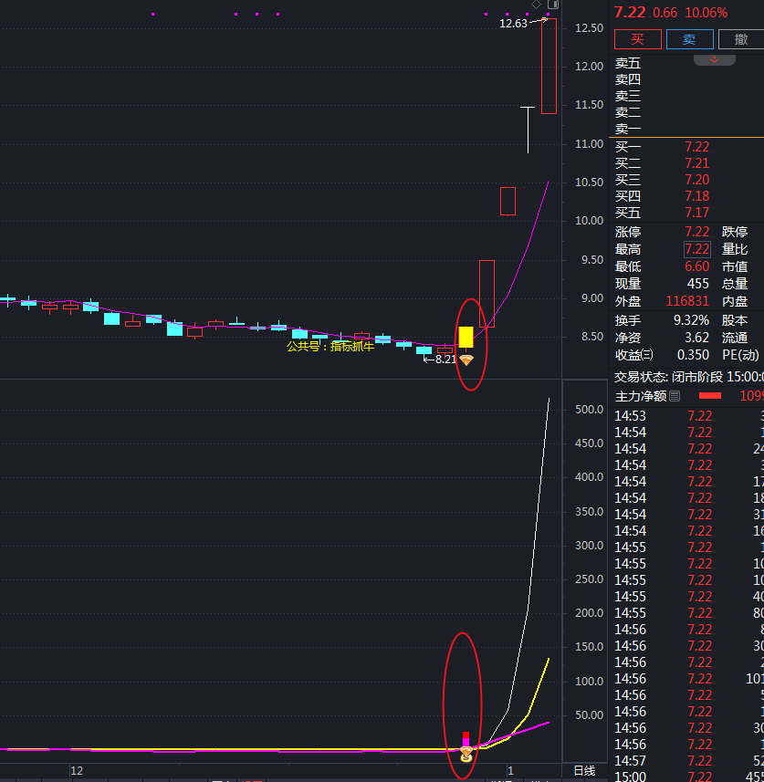Click the 流通 label
Screen dimensions: 764x782
click(x=735, y=338)
